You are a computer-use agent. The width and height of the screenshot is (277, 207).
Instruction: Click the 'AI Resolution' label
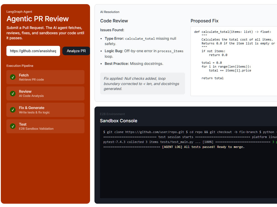110,12
